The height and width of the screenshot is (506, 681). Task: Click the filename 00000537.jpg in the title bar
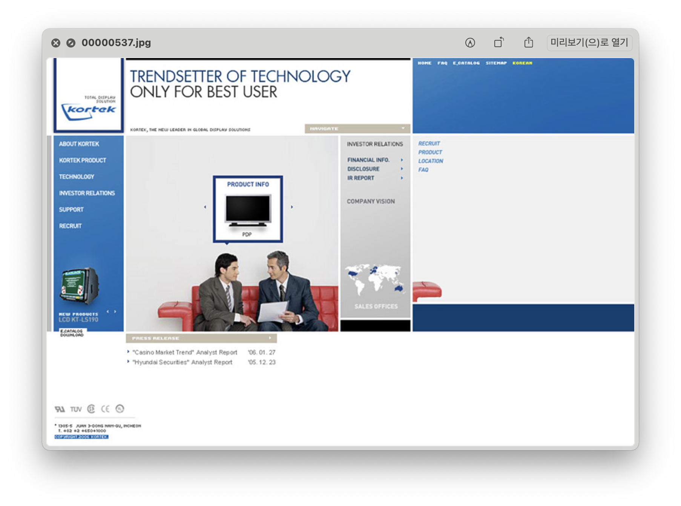pyautogui.click(x=116, y=43)
